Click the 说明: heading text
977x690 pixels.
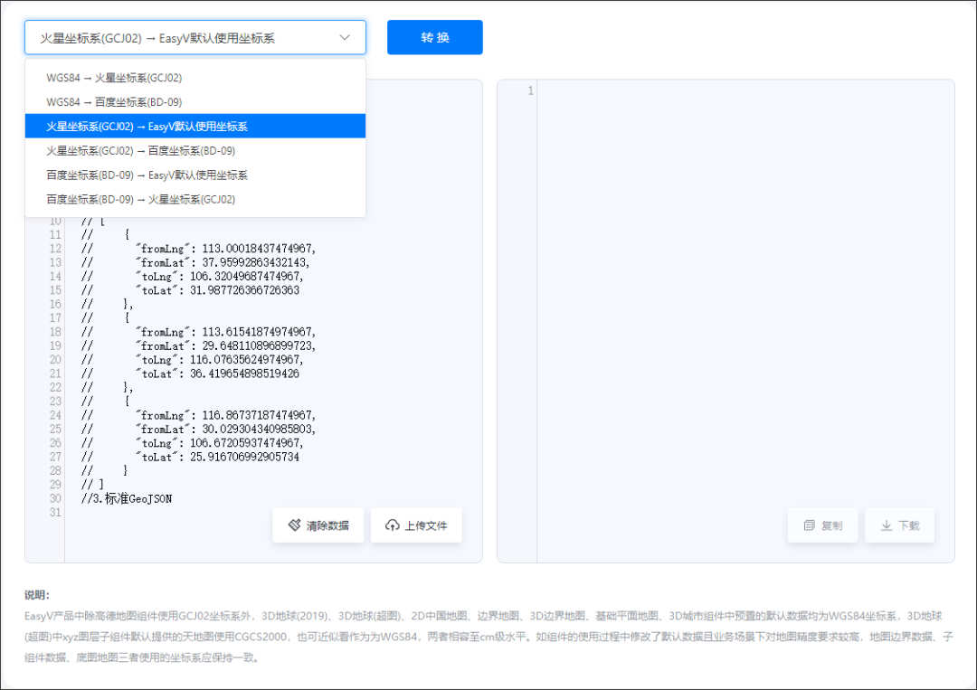[37, 595]
